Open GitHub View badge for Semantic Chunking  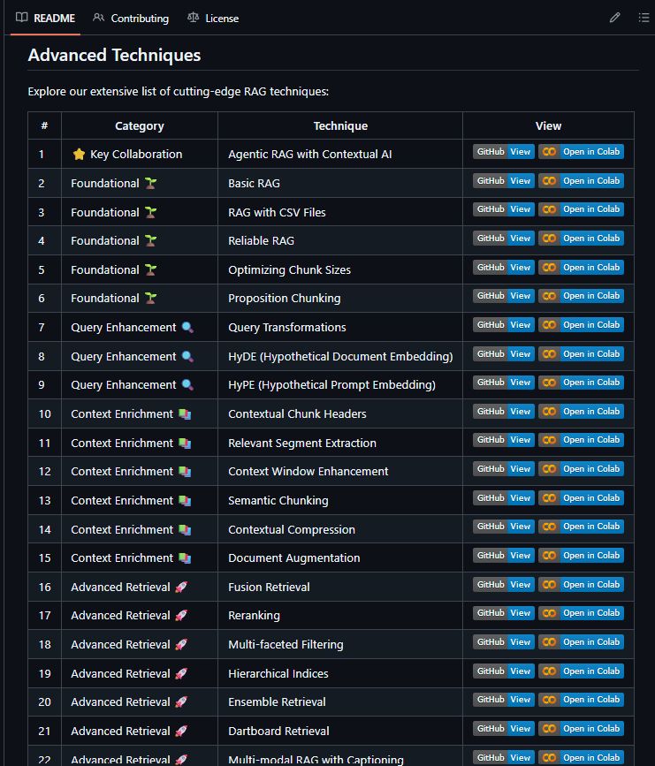tap(504, 497)
